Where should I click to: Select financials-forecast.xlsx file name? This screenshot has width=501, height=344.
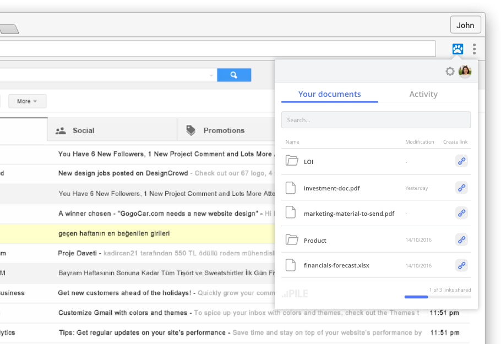click(336, 265)
